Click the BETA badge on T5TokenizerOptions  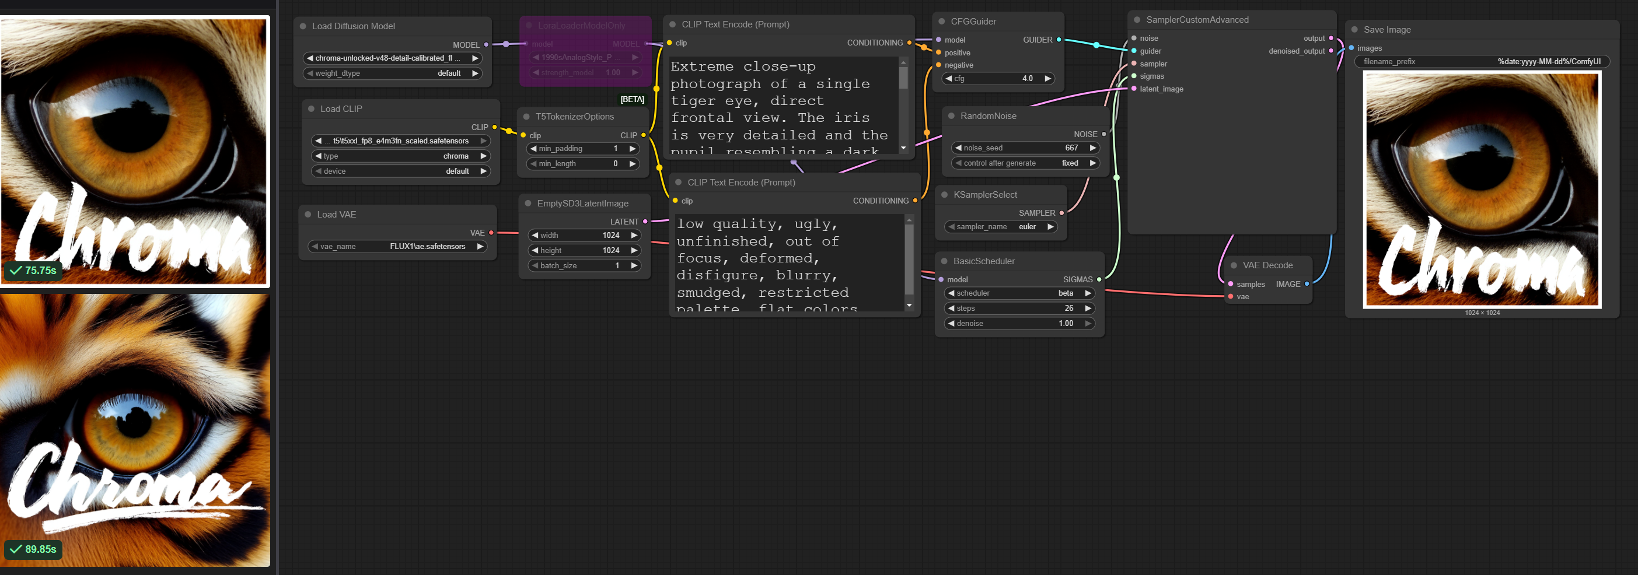point(632,99)
